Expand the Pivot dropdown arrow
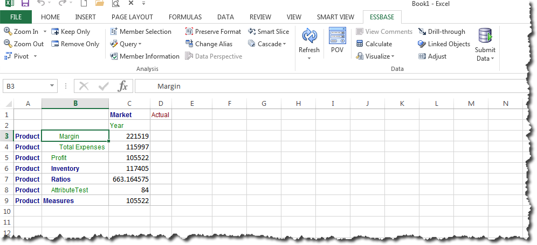 click(x=35, y=56)
